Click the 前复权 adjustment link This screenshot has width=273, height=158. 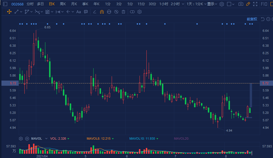tap(252, 19)
